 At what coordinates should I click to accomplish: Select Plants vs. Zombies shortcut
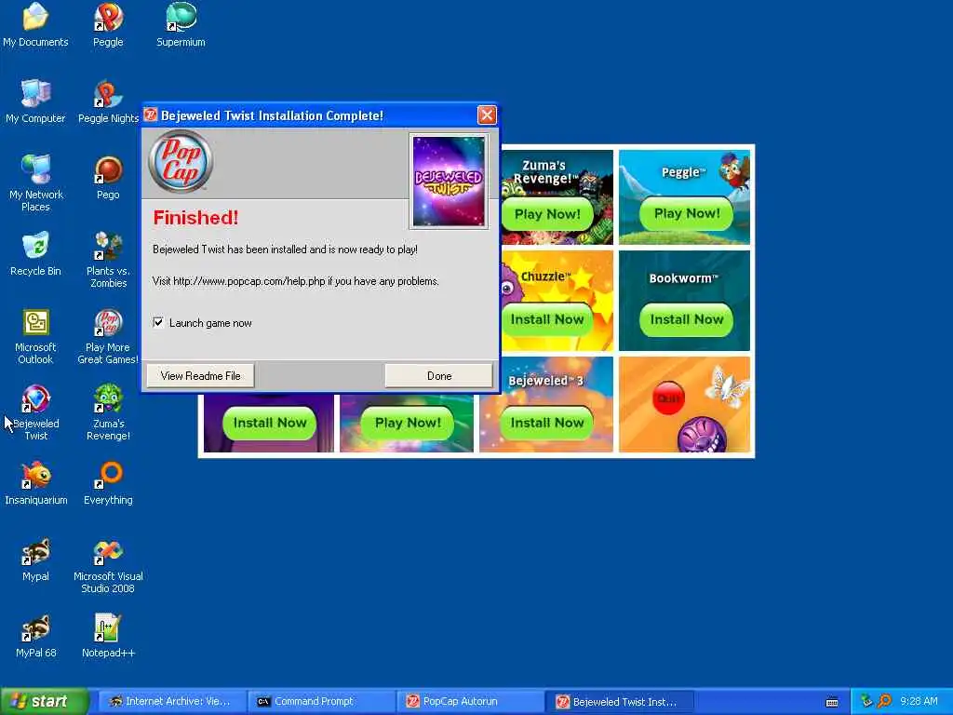click(108, 260)
